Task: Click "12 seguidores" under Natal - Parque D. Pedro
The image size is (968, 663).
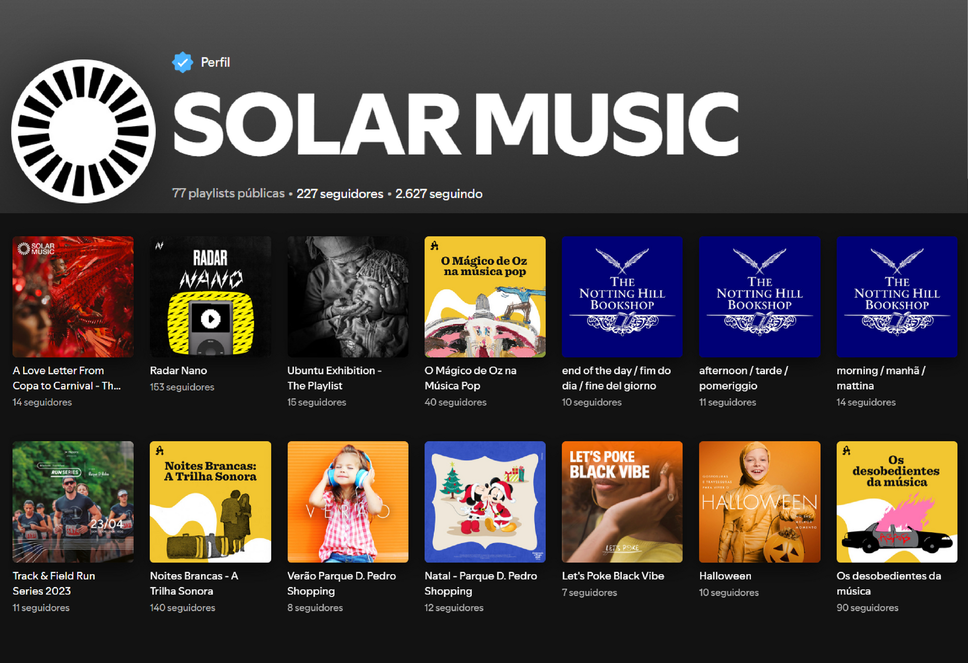Action: pos(454,608)
